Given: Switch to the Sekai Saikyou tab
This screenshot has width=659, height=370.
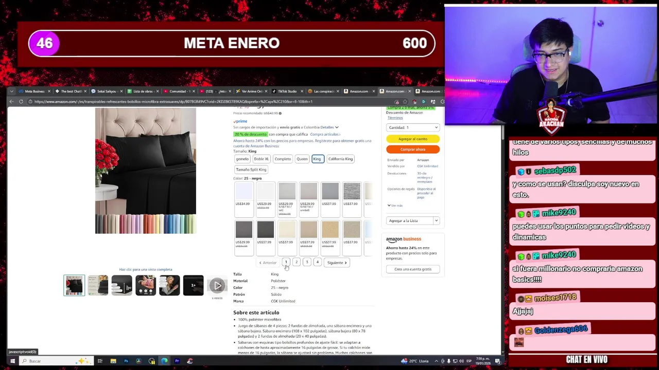Looking at the screenshot, I should click(107, 91).
